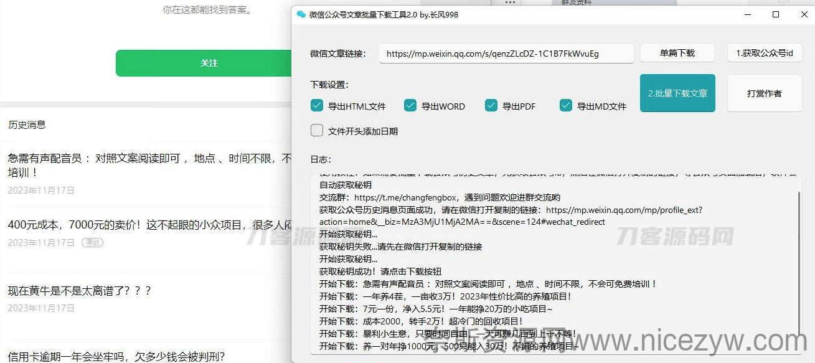Click the 你在这都能找到答案 text
The width and height of the screenshot is (815, 363).
coord(207,9)
